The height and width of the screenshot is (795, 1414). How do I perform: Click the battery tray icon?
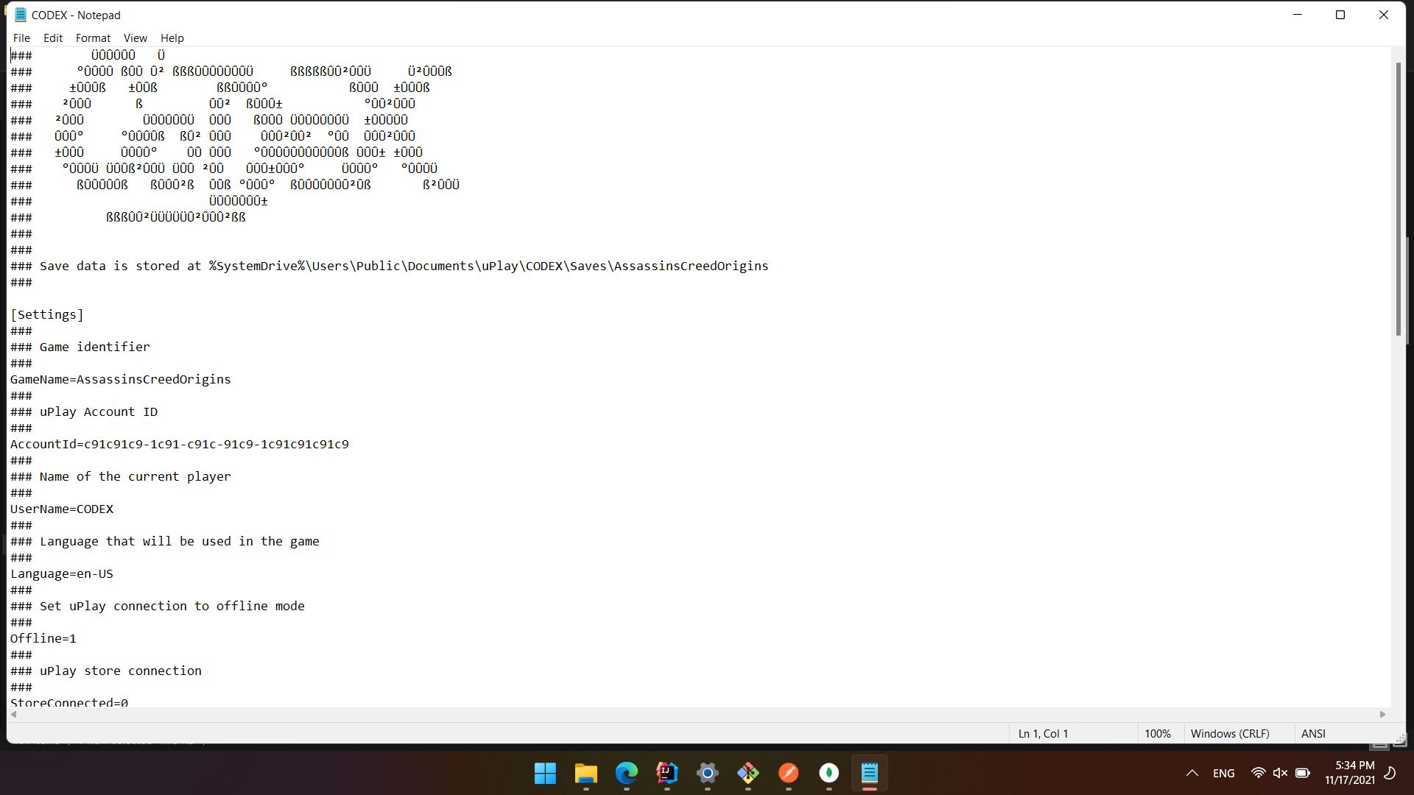(x=1302, y=773)
